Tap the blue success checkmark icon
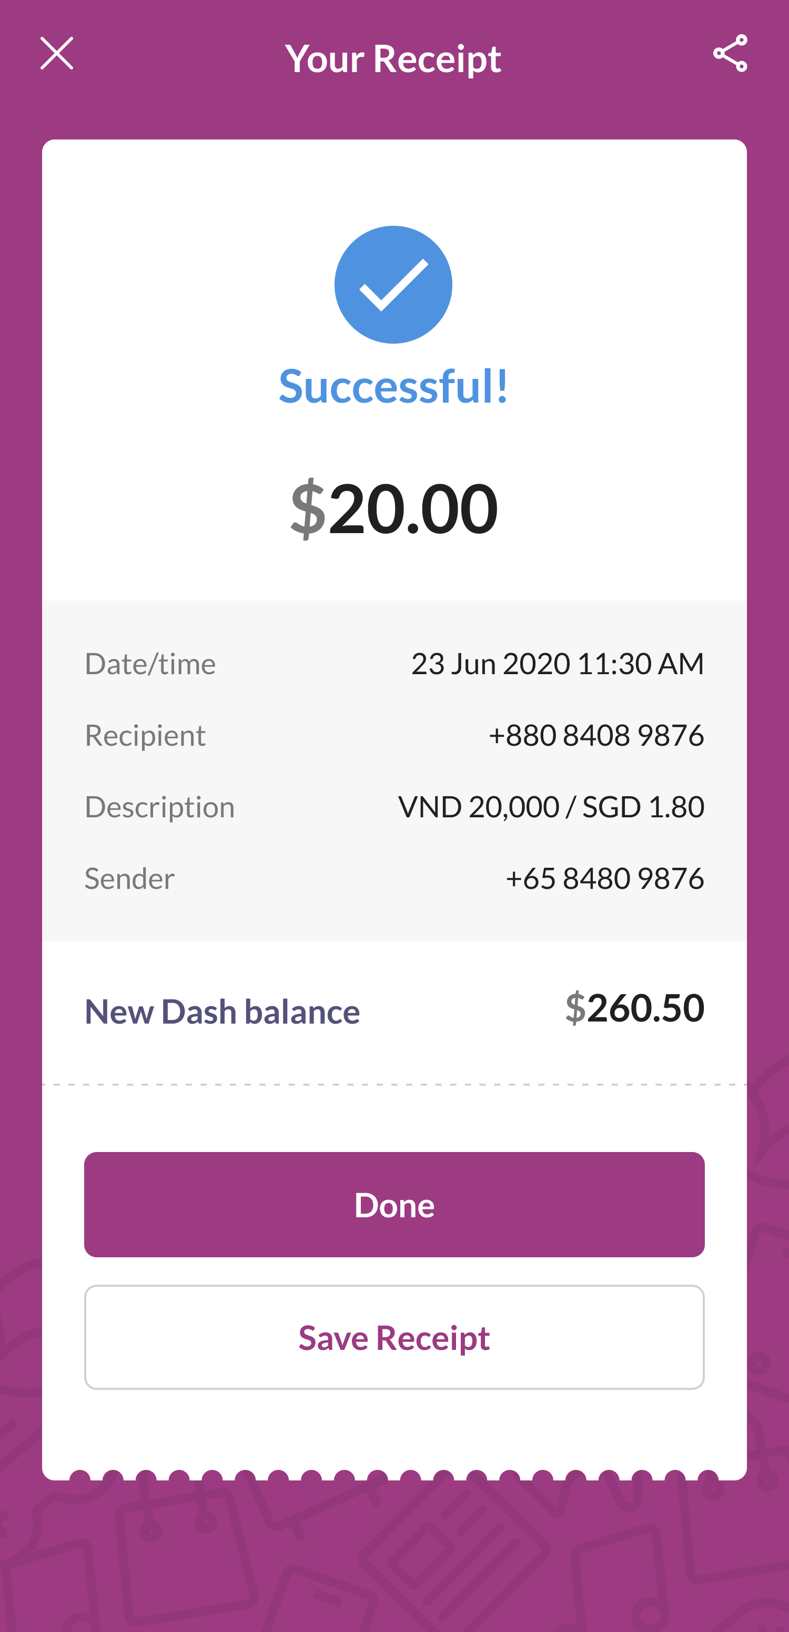Viewport: 789px width, 1632px height. (x=393, y=285)
